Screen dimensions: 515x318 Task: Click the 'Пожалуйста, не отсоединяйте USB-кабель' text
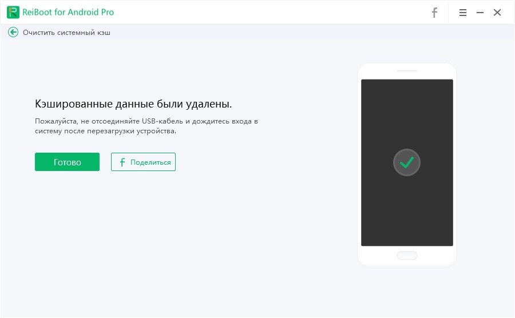(109, 121)
